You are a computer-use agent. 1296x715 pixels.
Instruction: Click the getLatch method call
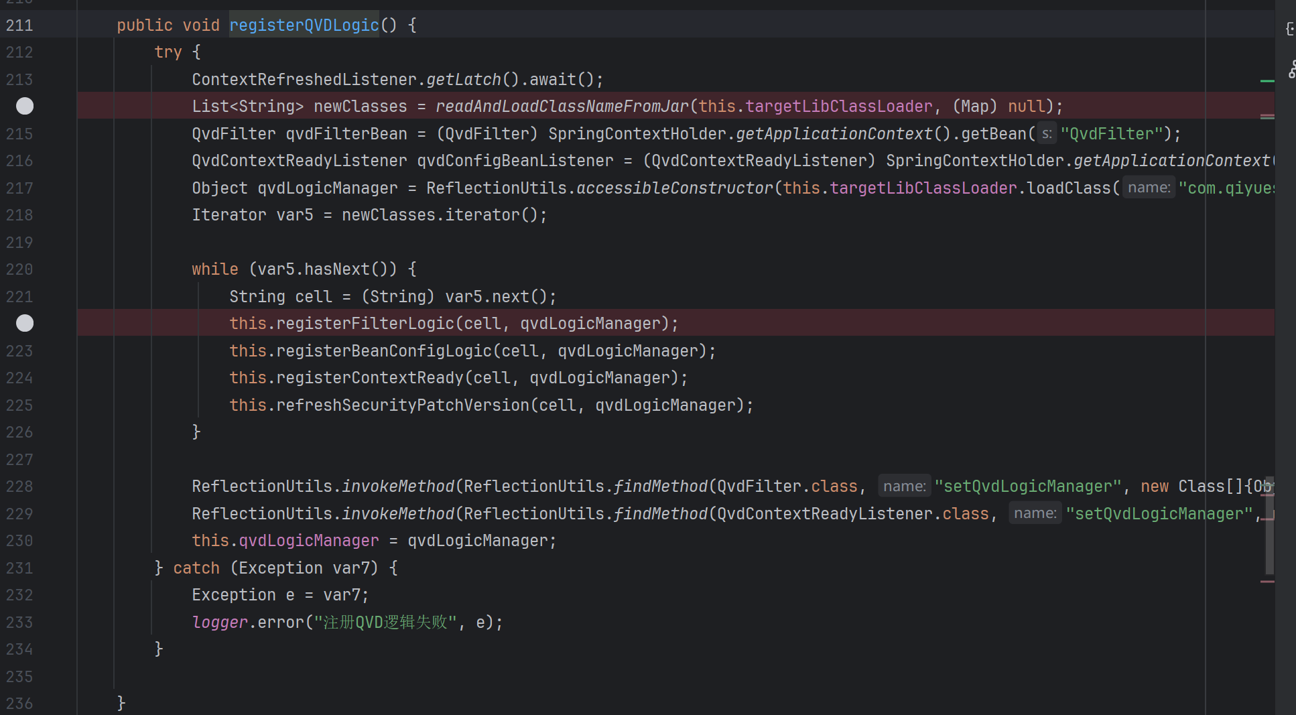tap(464, 80)
